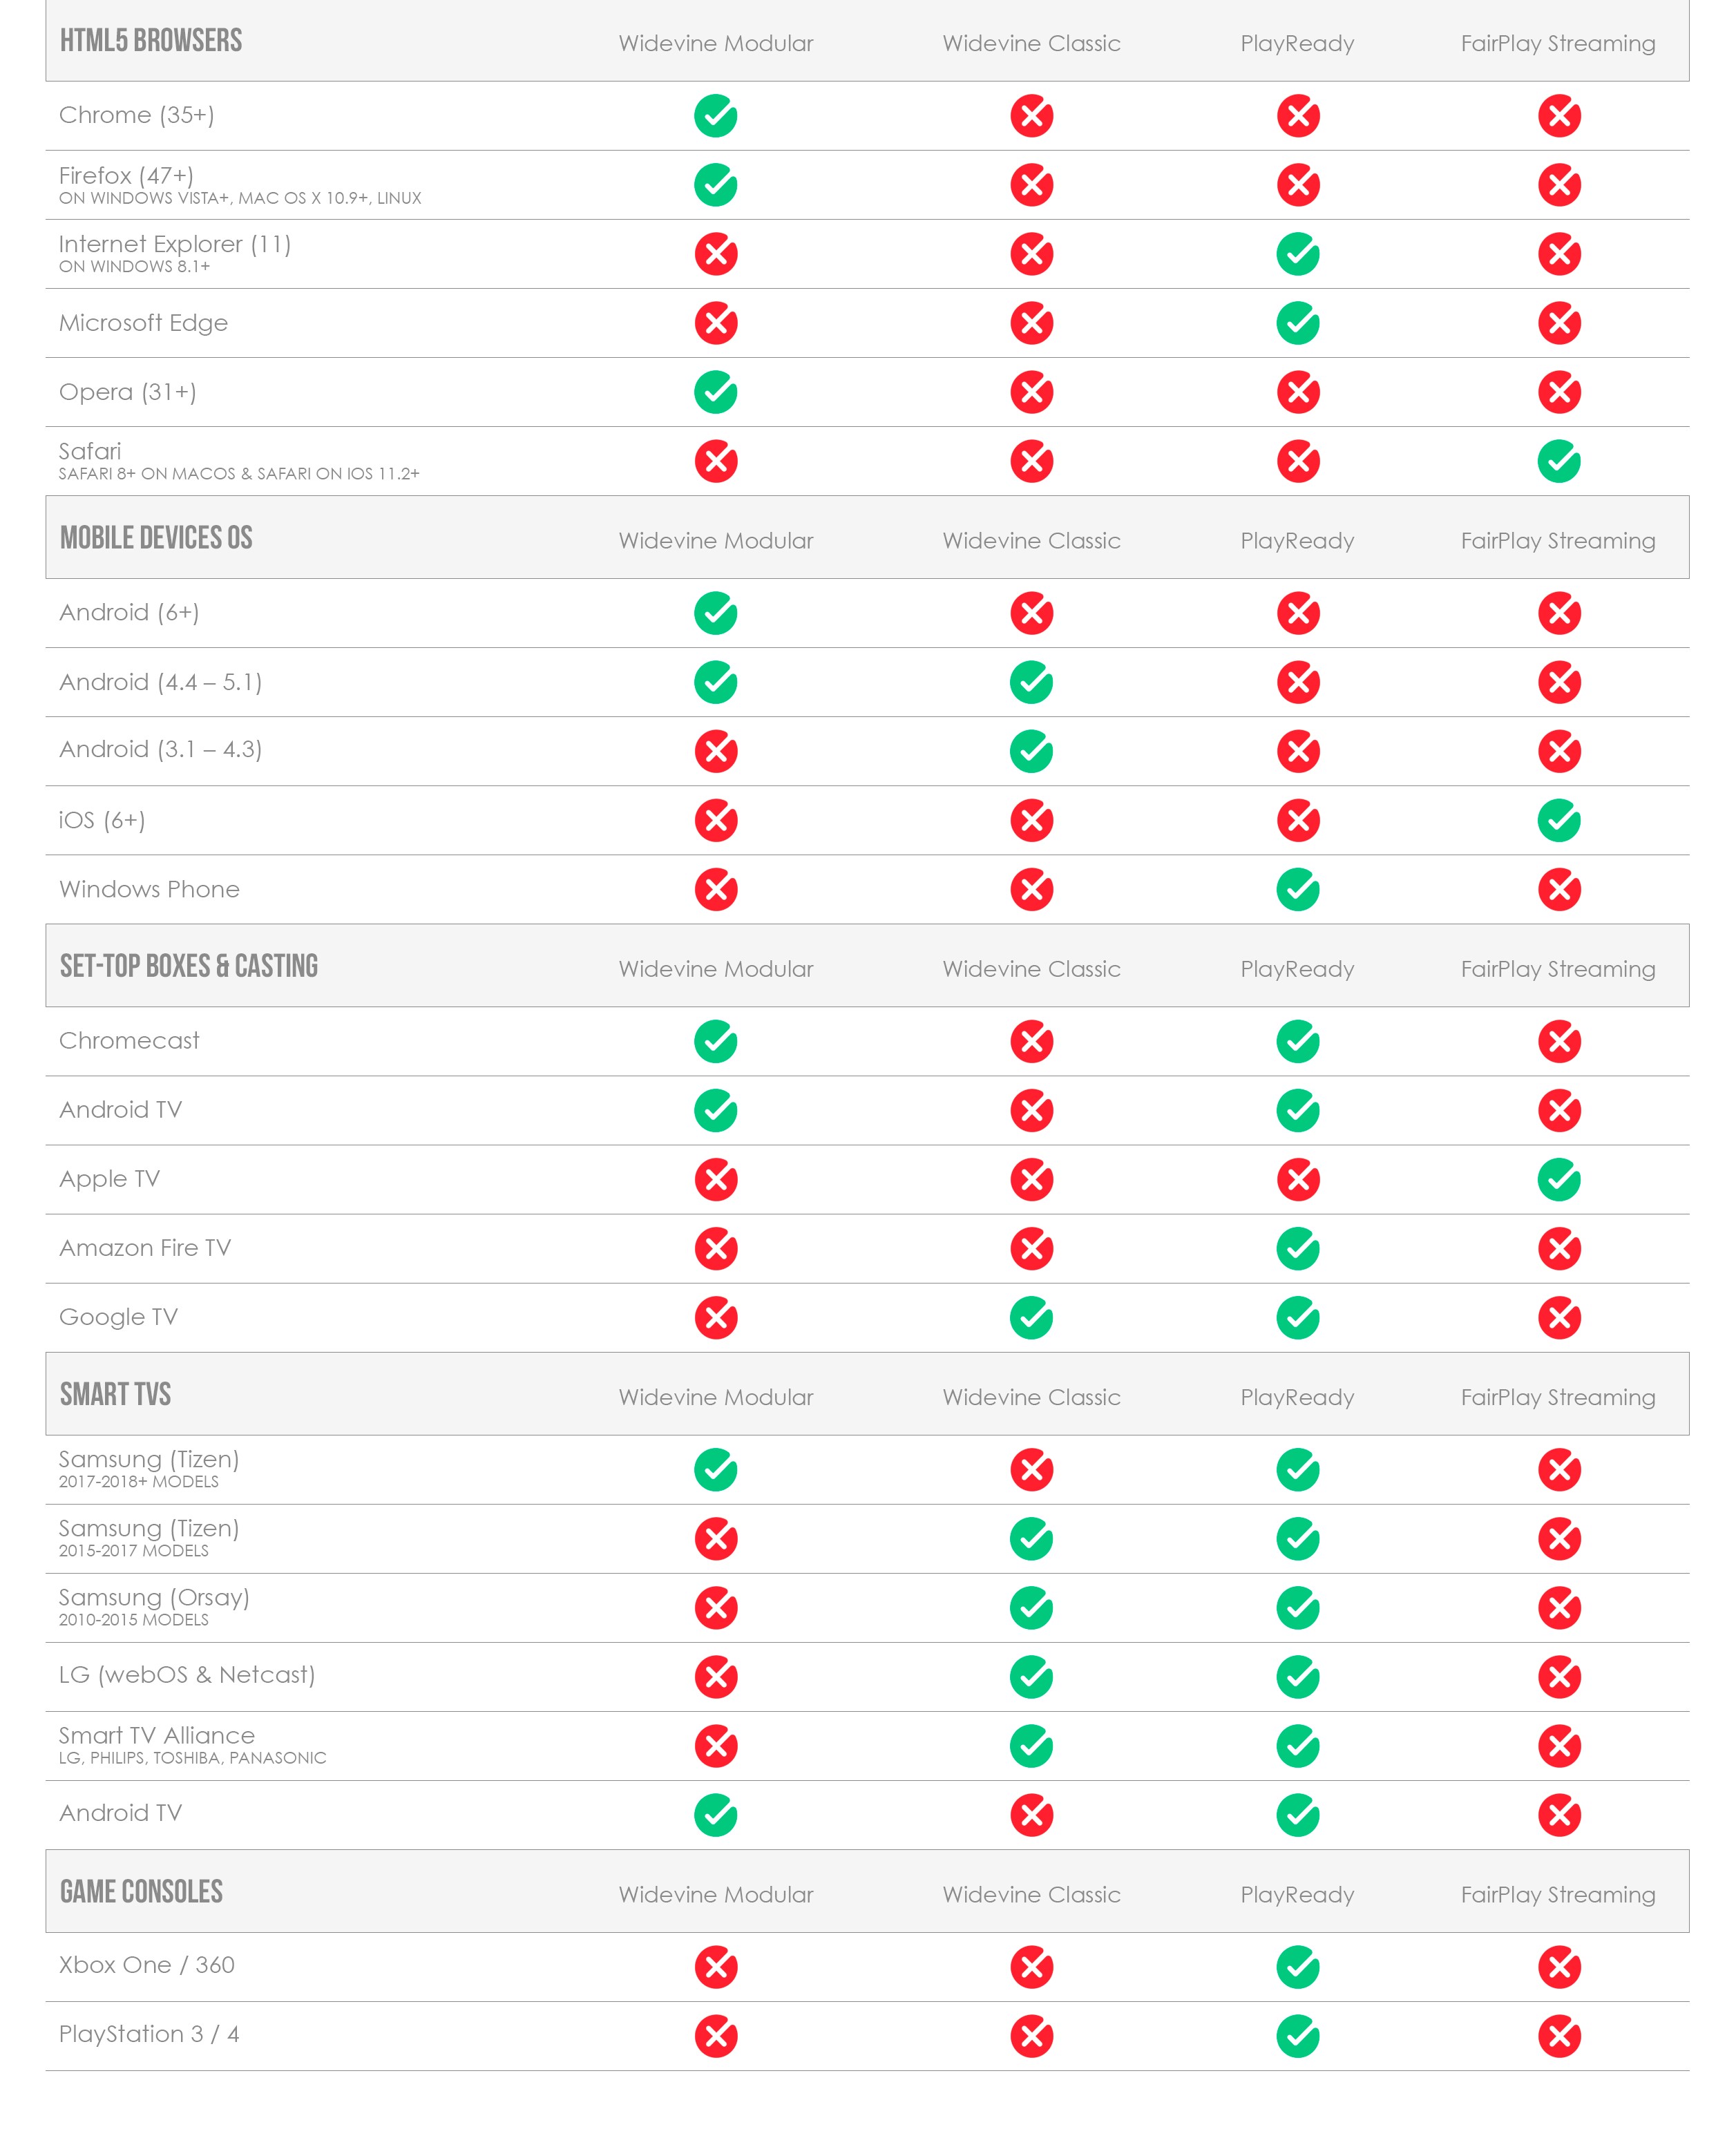Click Chrome's green Widevine Modular checkmark
1736x2156 pixels.
[x=716, y=116]
